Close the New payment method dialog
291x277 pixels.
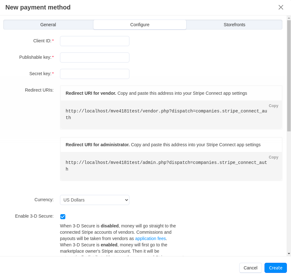[281, 7]
